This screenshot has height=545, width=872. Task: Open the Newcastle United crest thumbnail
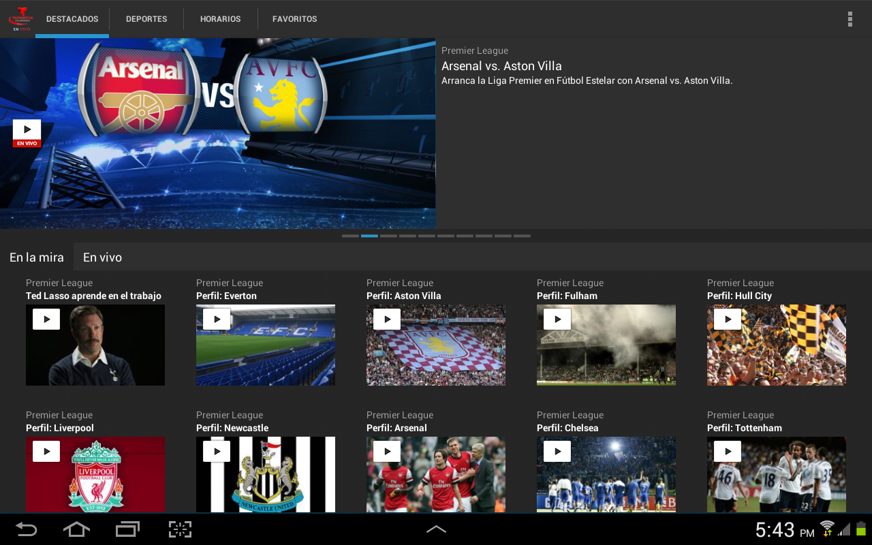tap(266, 474)
